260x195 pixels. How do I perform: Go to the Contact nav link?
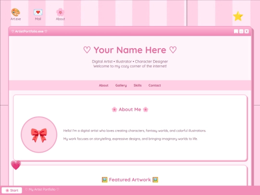(x=155, y=85)
